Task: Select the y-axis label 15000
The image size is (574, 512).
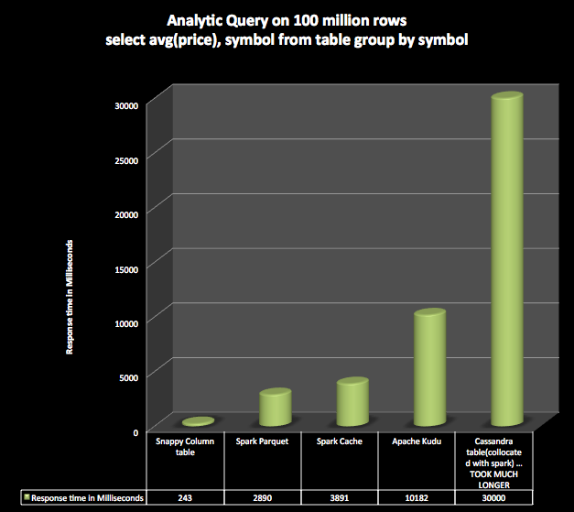Action: [126, 269]
